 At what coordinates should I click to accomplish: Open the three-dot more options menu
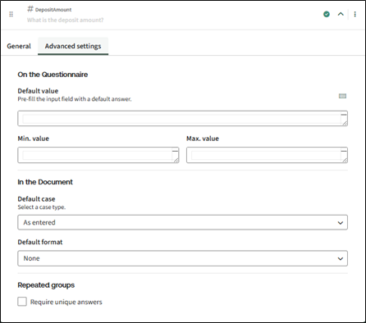pos(355,14)
